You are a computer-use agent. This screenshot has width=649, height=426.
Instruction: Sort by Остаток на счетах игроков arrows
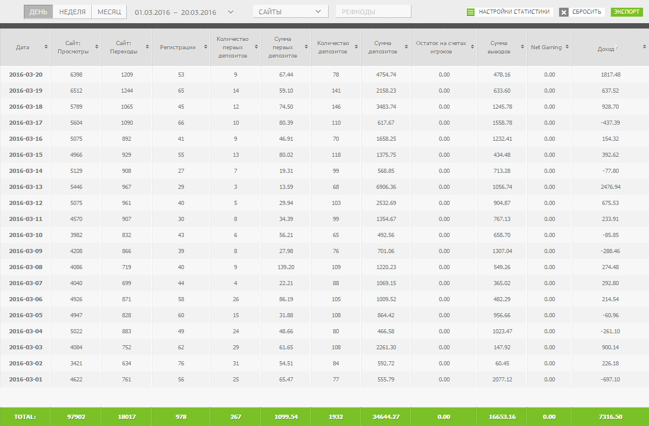472,47
